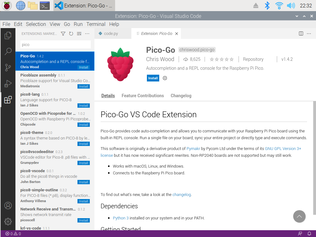Open the Go menu
This screenshot has width=316, height=237.
[67, 24]
